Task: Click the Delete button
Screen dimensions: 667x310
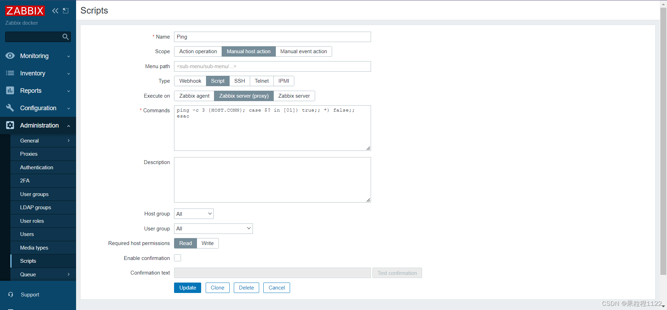Action: 246,288
